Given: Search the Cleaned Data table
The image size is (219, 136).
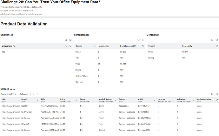Looking at the screenshot, I should tap(212, 94).
